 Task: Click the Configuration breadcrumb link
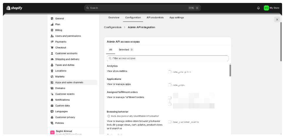(113, 27)
